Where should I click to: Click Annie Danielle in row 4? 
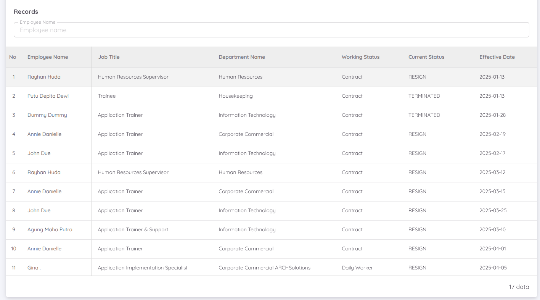click(x=44, y=134)
